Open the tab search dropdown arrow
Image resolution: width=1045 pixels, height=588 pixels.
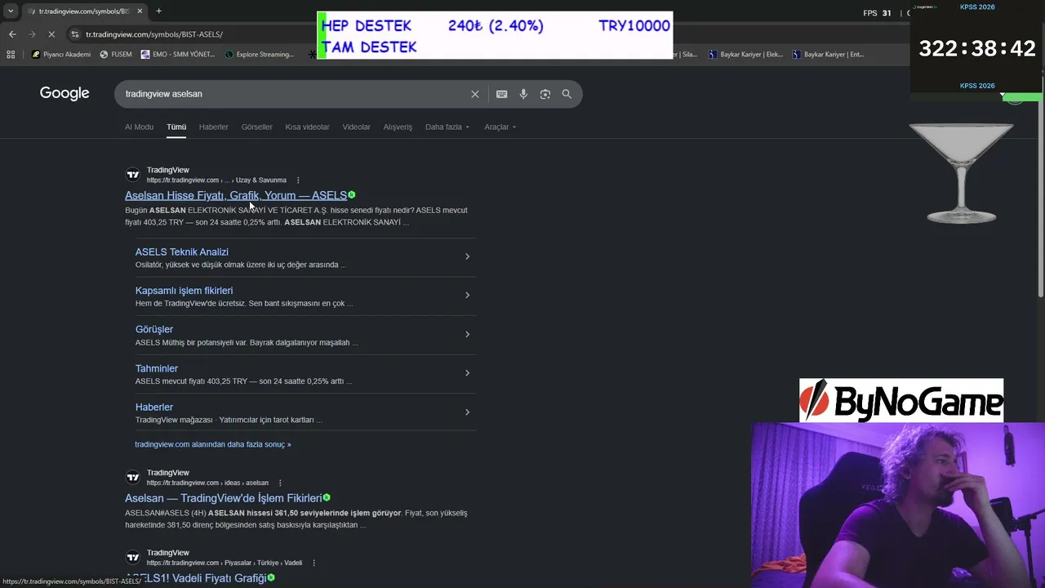pos(11,11)
